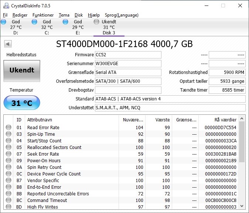The image size is (249, 213).
Task: Switch to the Disk 3 tab
Action: tap(109, 27)
